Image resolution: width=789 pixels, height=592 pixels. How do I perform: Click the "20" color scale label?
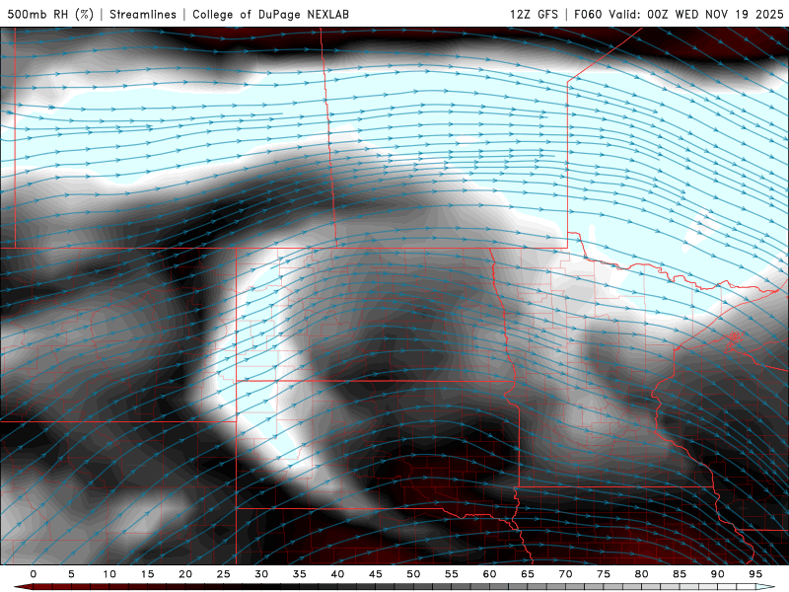coord(185,574)
